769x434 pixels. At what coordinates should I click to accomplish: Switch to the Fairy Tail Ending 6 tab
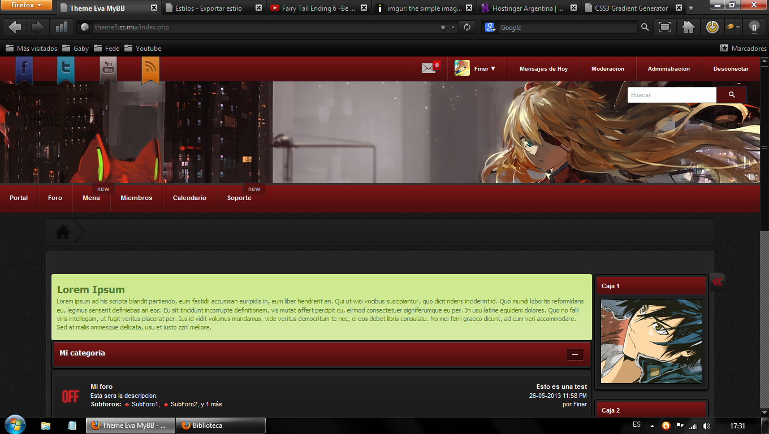[x=317, y=8]
